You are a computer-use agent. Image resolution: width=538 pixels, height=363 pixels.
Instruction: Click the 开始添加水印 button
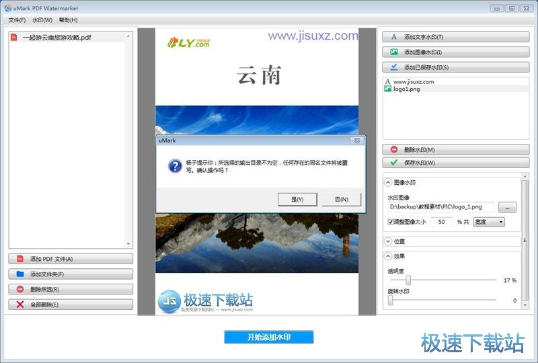[x=268, y=337]
